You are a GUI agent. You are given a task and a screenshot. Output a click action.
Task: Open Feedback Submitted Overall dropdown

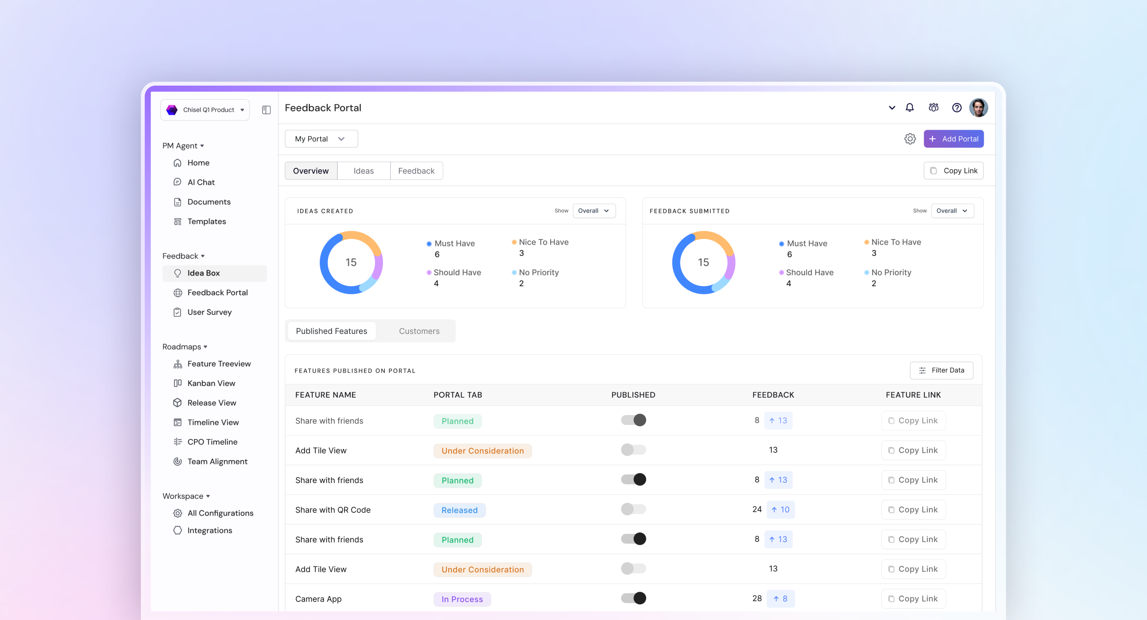tap(952, 211)
